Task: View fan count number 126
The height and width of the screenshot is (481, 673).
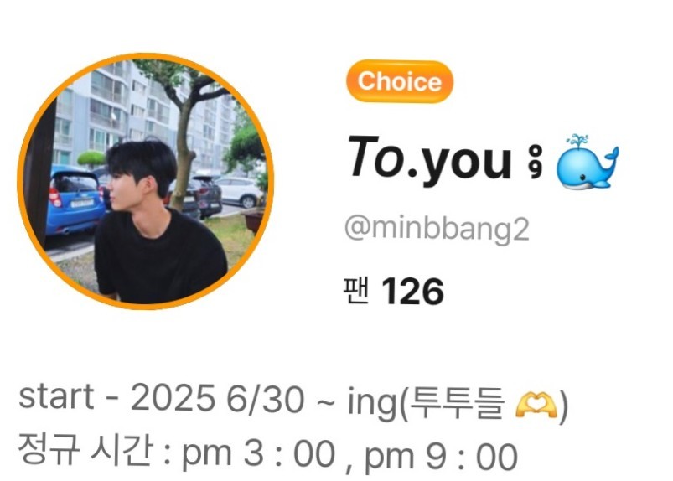Action: tap(412, 292)
